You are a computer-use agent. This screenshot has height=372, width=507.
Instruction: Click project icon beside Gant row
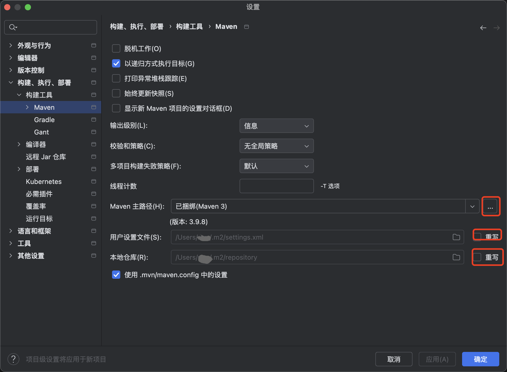pos(94,132)
